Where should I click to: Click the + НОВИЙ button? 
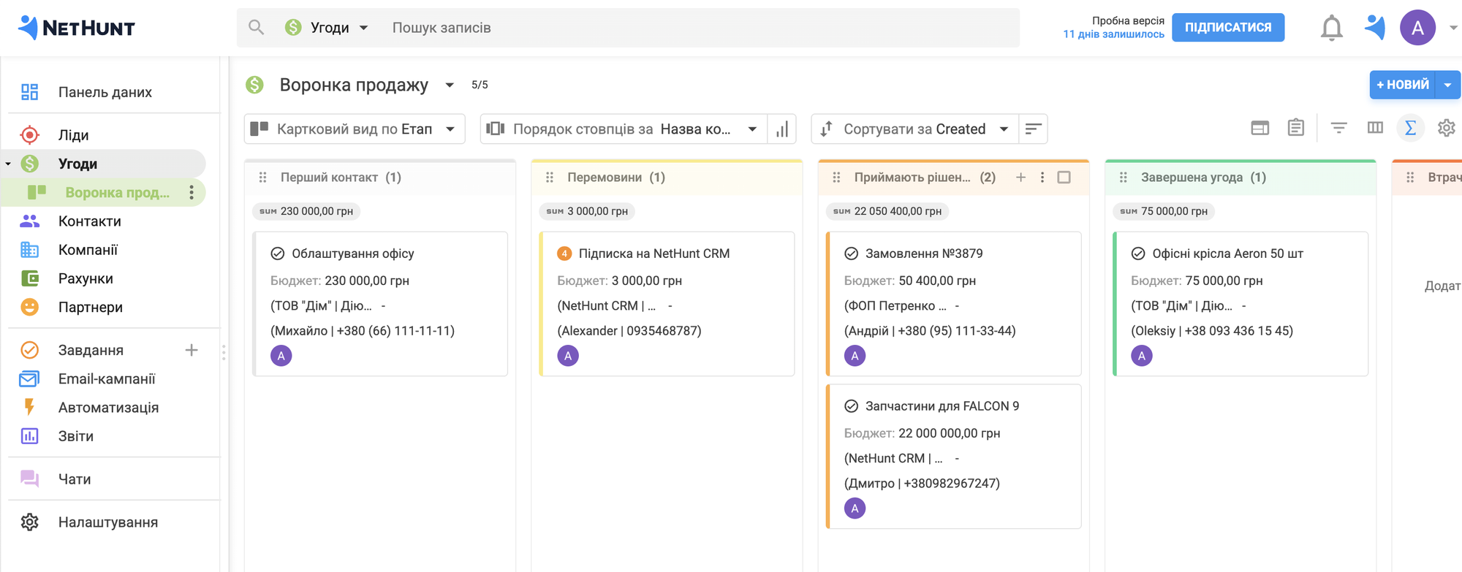point(1402,85)
